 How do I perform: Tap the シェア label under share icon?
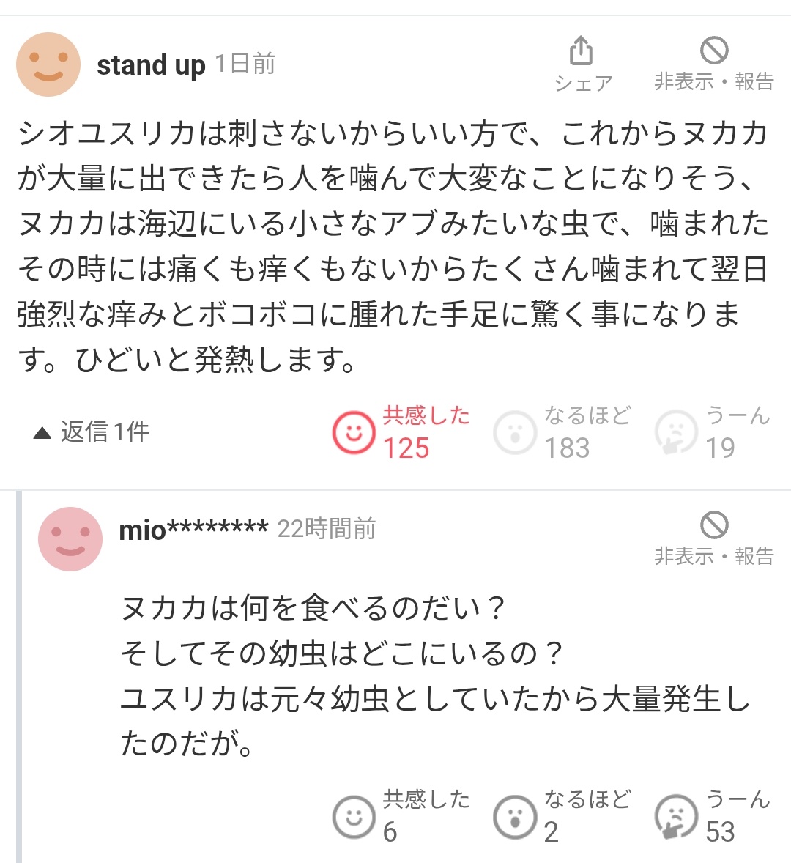point(583,83)
